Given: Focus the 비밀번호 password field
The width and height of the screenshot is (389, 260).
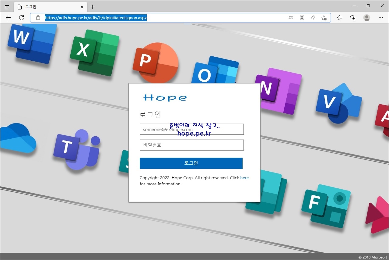Looking at the screenshot, I should [192, 145].
